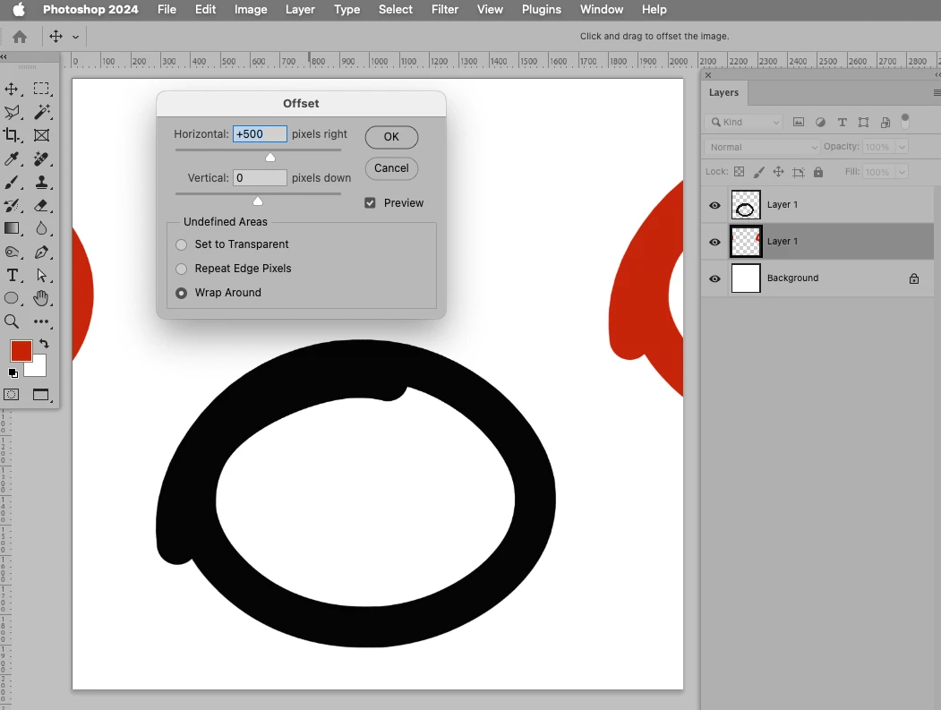Reset default foreground and background colors
This screenshot has height=710, width=941.
point(13,373)
